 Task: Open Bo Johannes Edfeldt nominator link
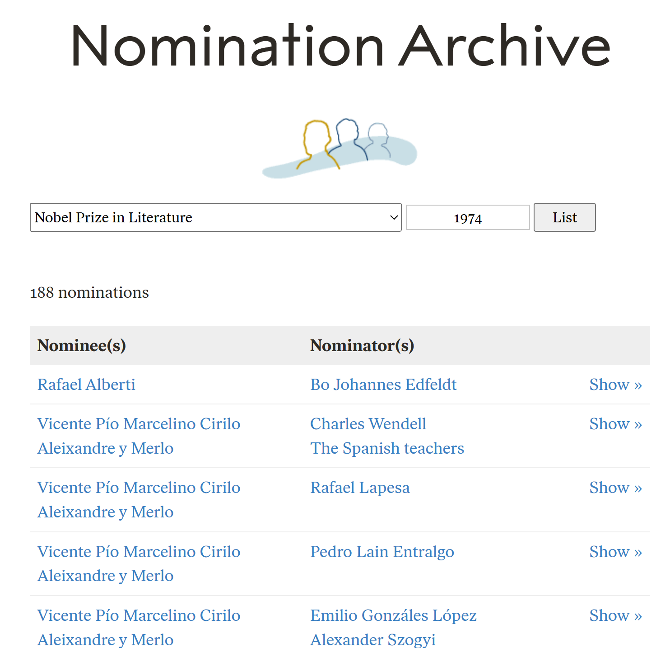383,385
